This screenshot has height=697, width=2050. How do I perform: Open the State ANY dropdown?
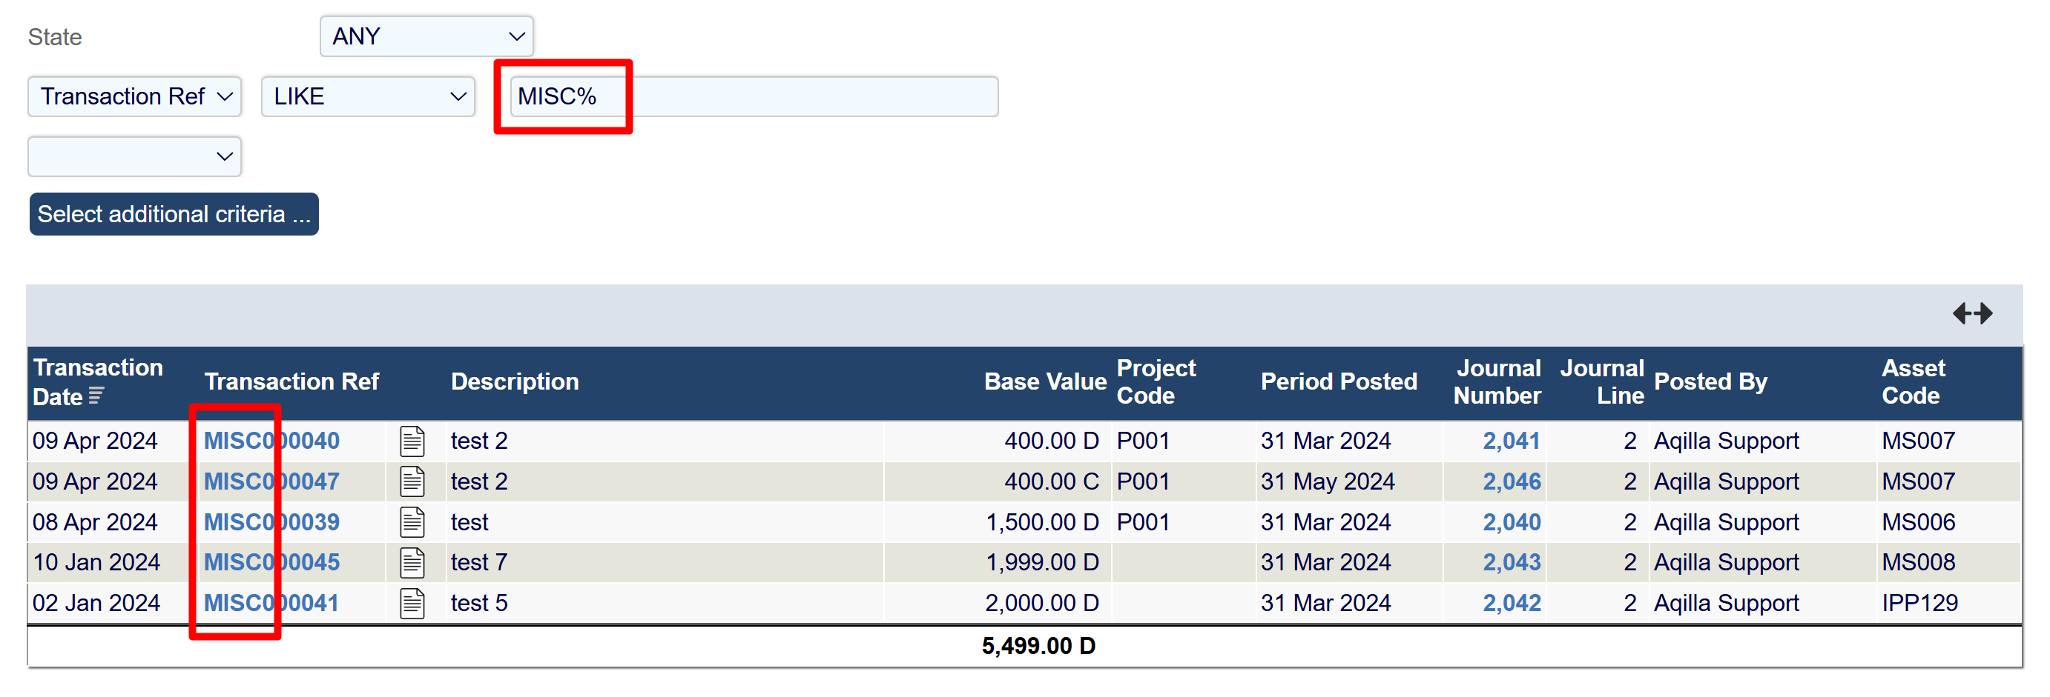[x=426, y=36]
